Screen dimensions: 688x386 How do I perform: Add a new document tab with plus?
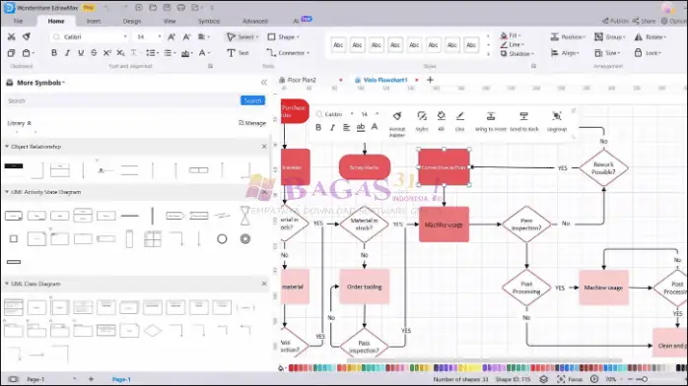[430, 80]
